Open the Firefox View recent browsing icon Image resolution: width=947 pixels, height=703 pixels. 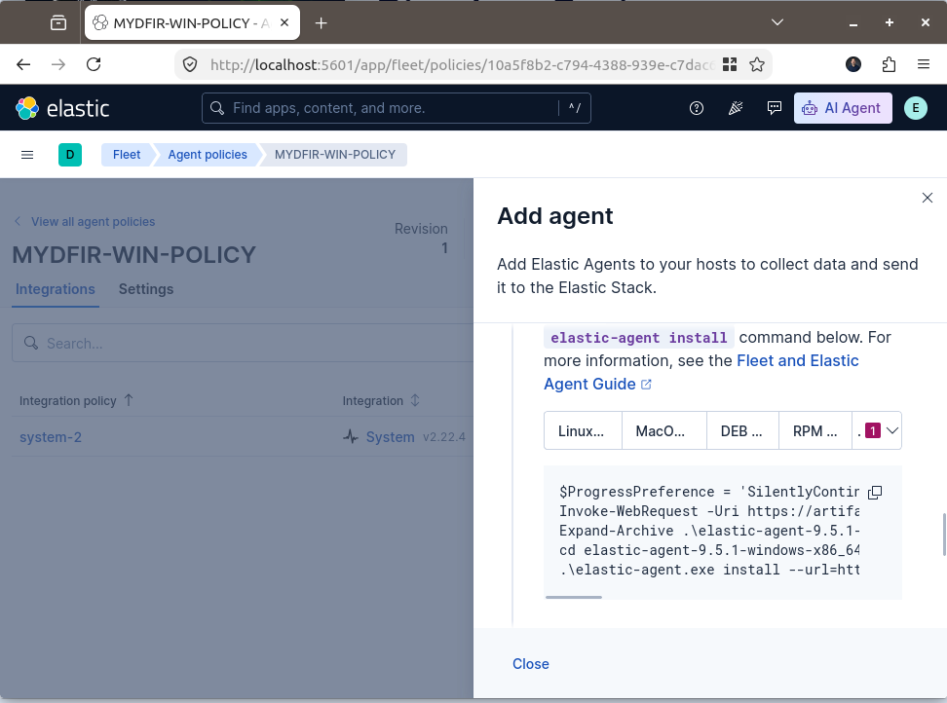58,23
